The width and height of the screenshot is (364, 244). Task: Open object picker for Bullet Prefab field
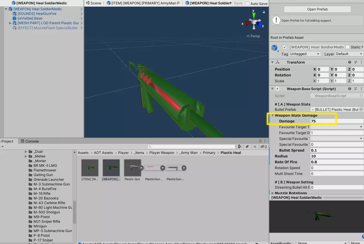(x=361, y=110)
